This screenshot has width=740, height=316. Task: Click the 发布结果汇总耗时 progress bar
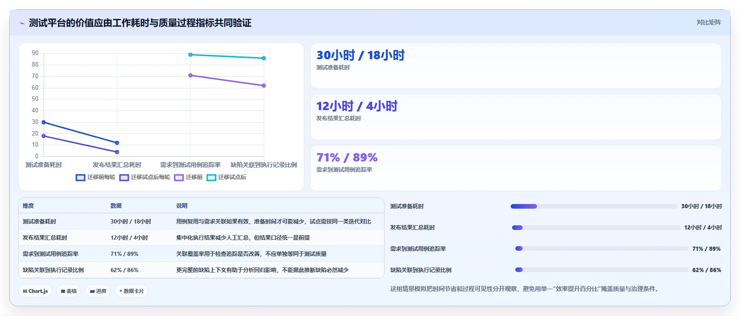coord(596,228)
